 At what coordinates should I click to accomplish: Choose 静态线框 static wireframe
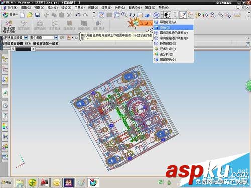(x=173, y=43)
